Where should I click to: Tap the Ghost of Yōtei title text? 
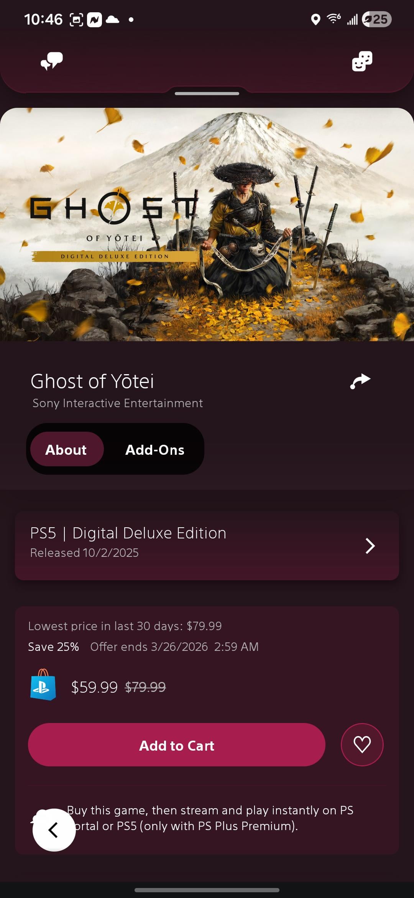92,381
